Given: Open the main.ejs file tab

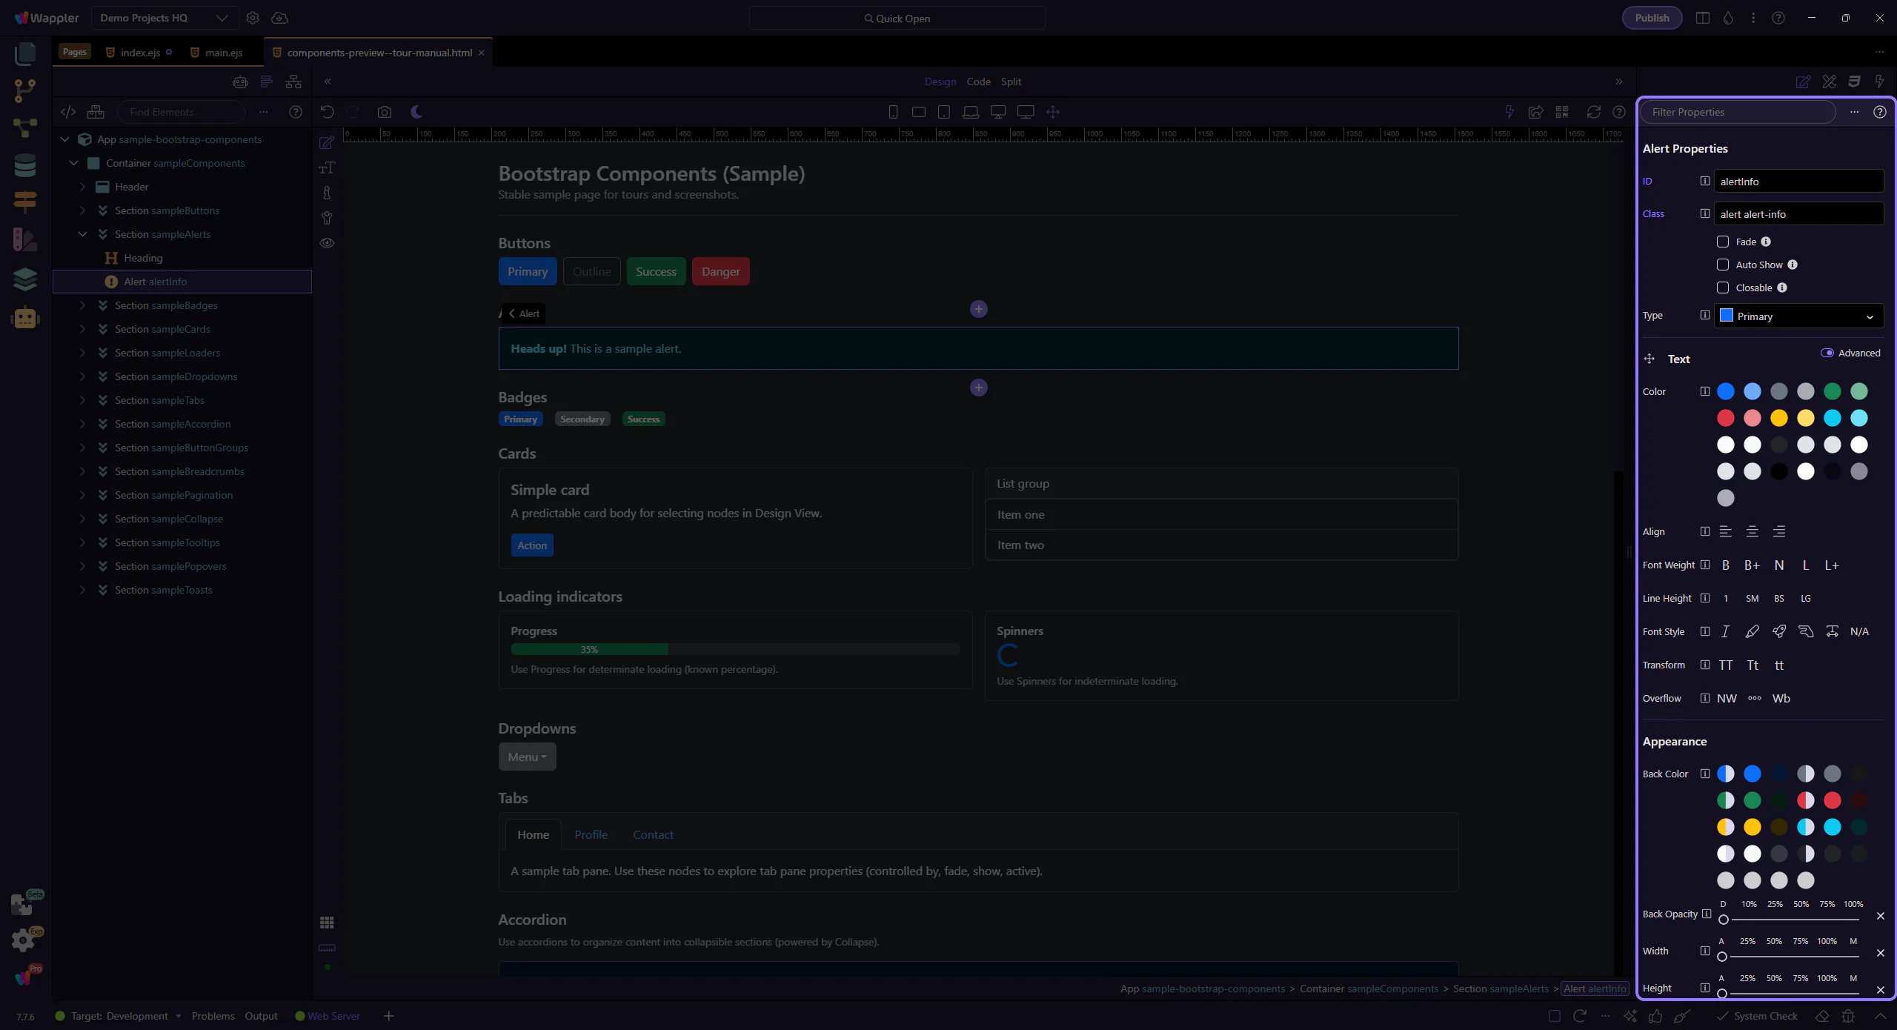Looking at the screenshot, I should (223, 53).
